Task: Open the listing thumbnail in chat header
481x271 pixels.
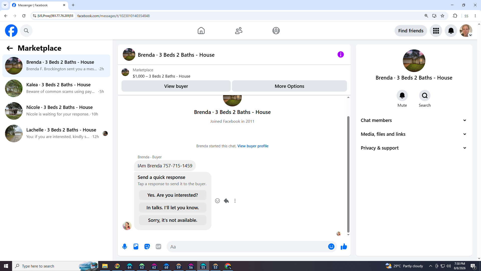Action: 129,54
